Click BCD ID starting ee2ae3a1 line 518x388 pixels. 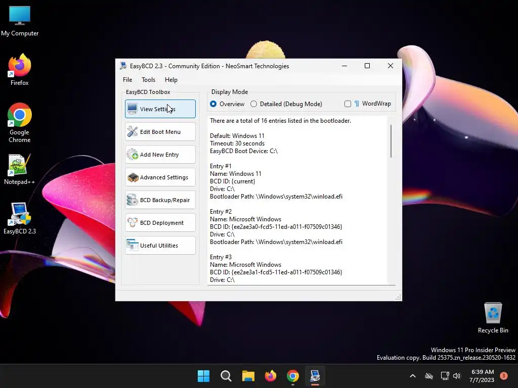click(x=276, y=272)
